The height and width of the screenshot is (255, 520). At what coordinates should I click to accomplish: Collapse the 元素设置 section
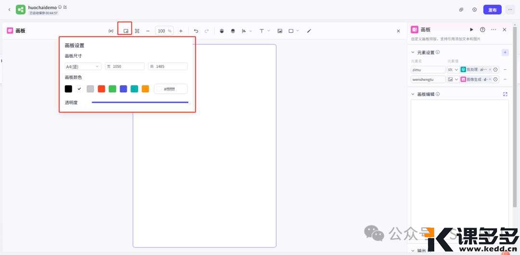pyautogui.click(x=413, y=52)
